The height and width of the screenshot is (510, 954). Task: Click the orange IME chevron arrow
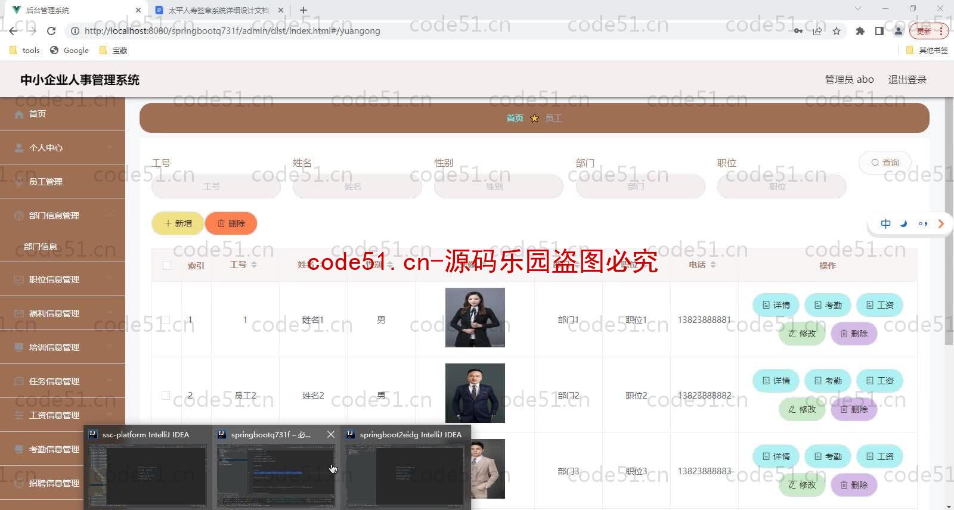coord(941,224)
